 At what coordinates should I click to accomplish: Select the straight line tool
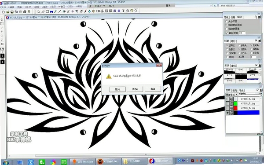[60, 11]
